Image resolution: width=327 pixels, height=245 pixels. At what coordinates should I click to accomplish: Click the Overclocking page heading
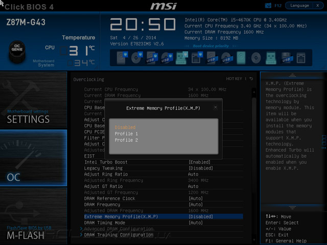click(88, 80)
